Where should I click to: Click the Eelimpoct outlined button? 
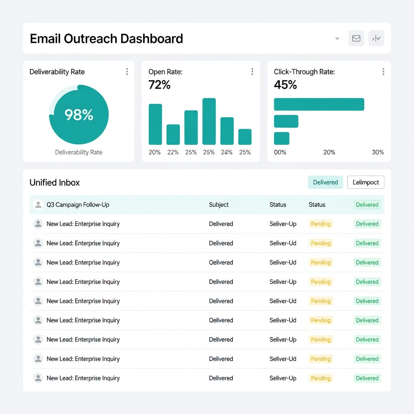[x=365, y=182]
